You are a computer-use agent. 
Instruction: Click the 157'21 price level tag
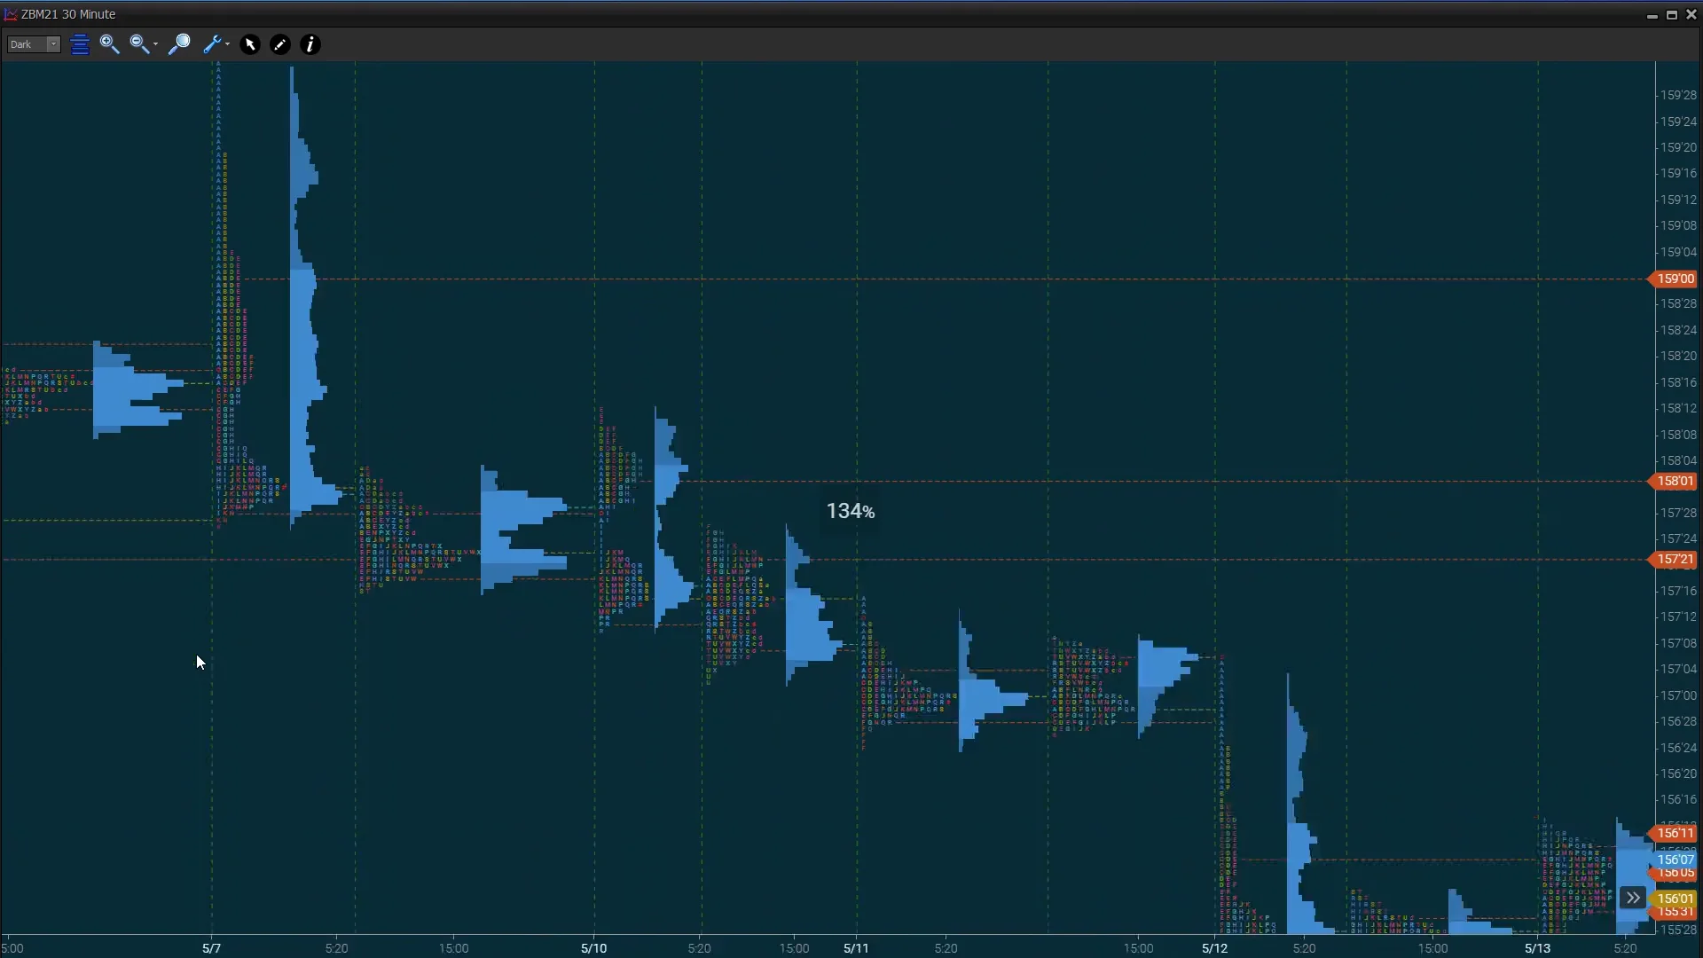point(1675,559)
